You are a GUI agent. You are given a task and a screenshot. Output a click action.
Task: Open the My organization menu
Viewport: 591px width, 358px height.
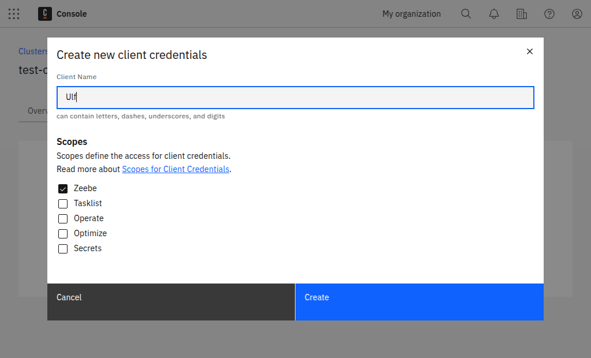click(411, 13)
